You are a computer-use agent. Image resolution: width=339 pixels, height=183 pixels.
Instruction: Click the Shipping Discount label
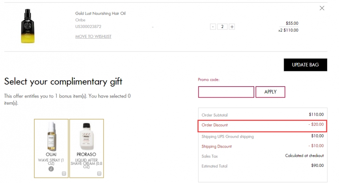tap(216, 146)
